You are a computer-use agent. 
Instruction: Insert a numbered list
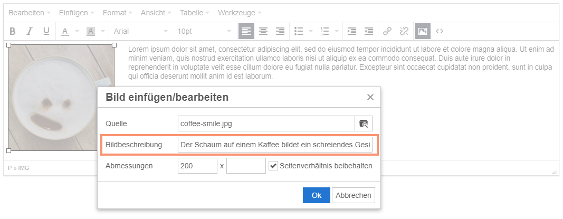click(325, 31)
